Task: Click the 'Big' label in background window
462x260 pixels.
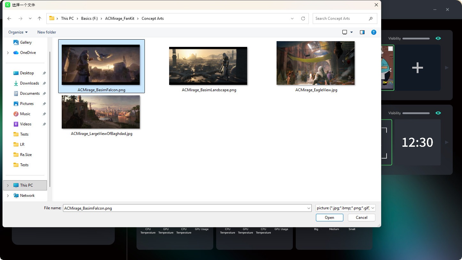Action: [x=316, y=229]
